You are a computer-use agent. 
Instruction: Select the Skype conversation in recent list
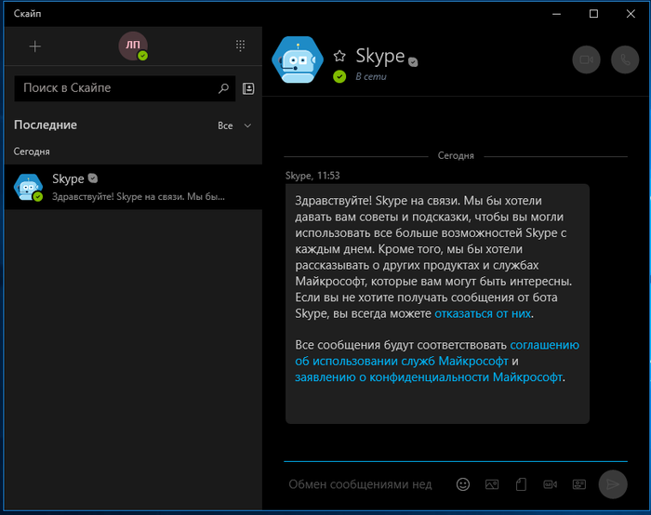(x=132, y=188)
